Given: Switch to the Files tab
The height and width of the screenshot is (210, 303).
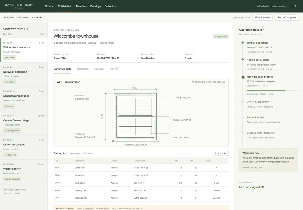Looking at the screenshot, I should (x=114, y=69).
